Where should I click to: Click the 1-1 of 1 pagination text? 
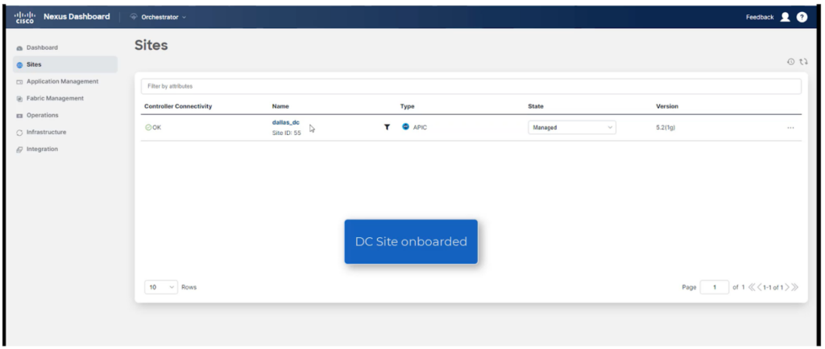tap(773, 288)
